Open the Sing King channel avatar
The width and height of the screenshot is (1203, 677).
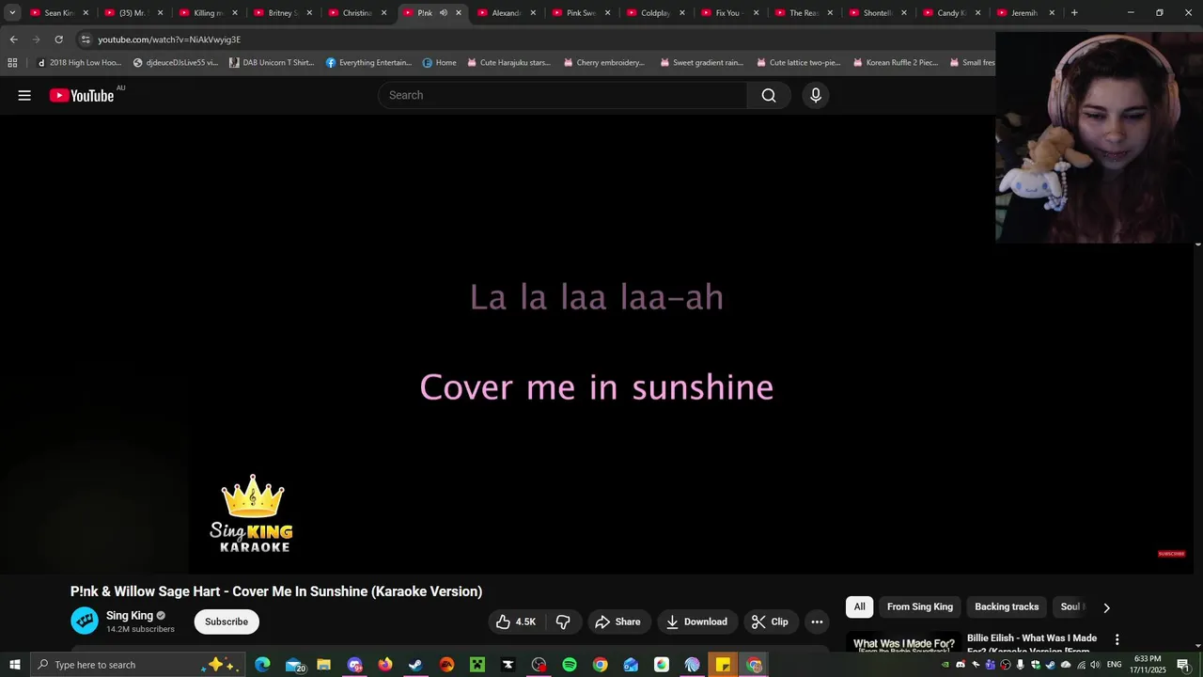pyautogui.click(x=85, y=621)
